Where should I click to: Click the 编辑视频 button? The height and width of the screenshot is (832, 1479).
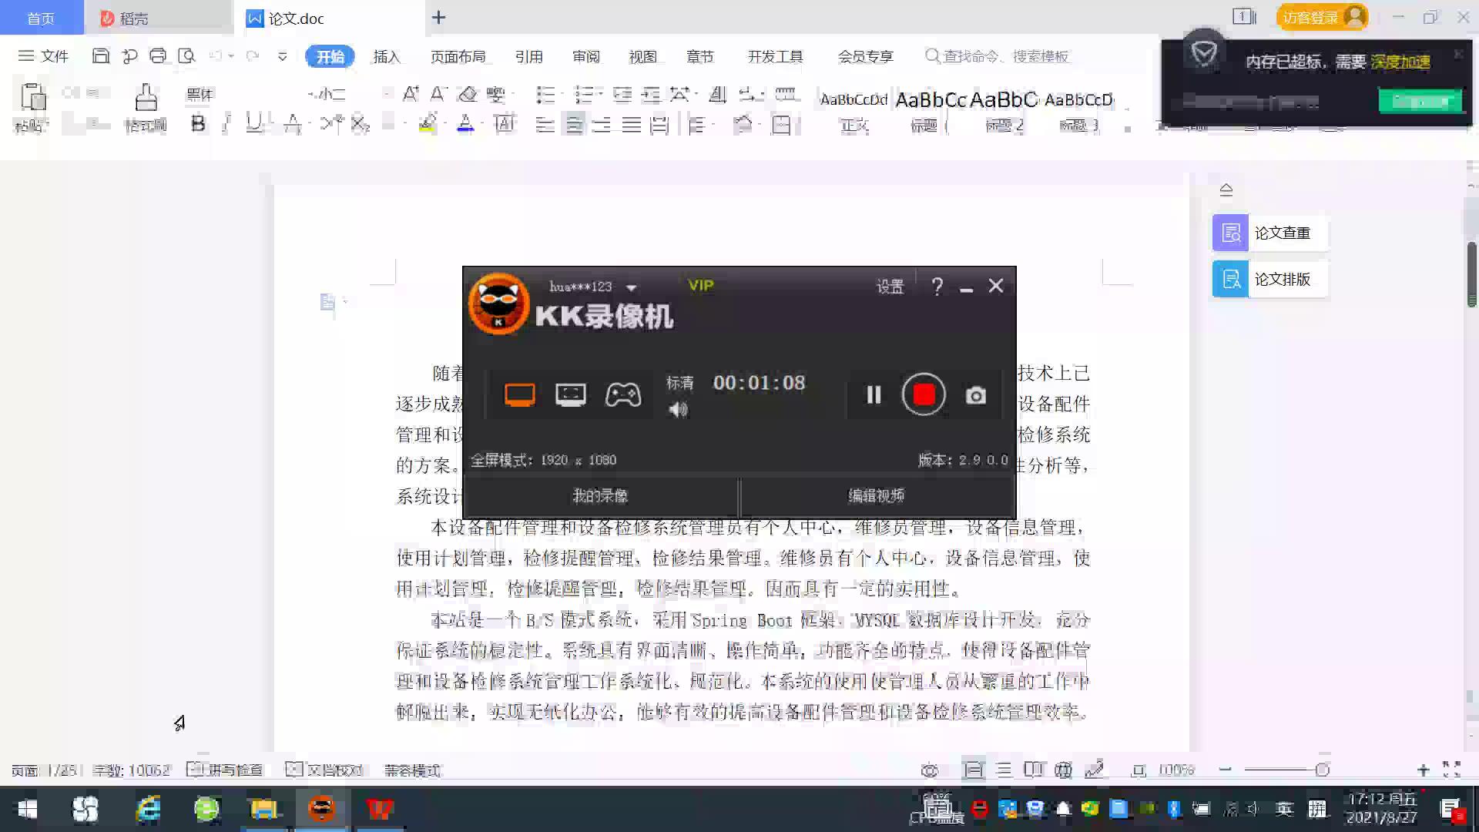click(x=876, y=496)
